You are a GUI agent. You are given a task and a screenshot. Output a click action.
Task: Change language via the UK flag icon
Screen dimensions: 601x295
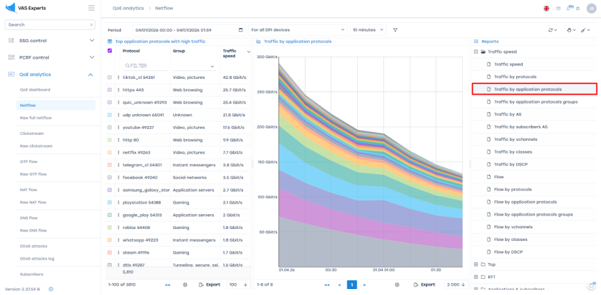point(546,8)
